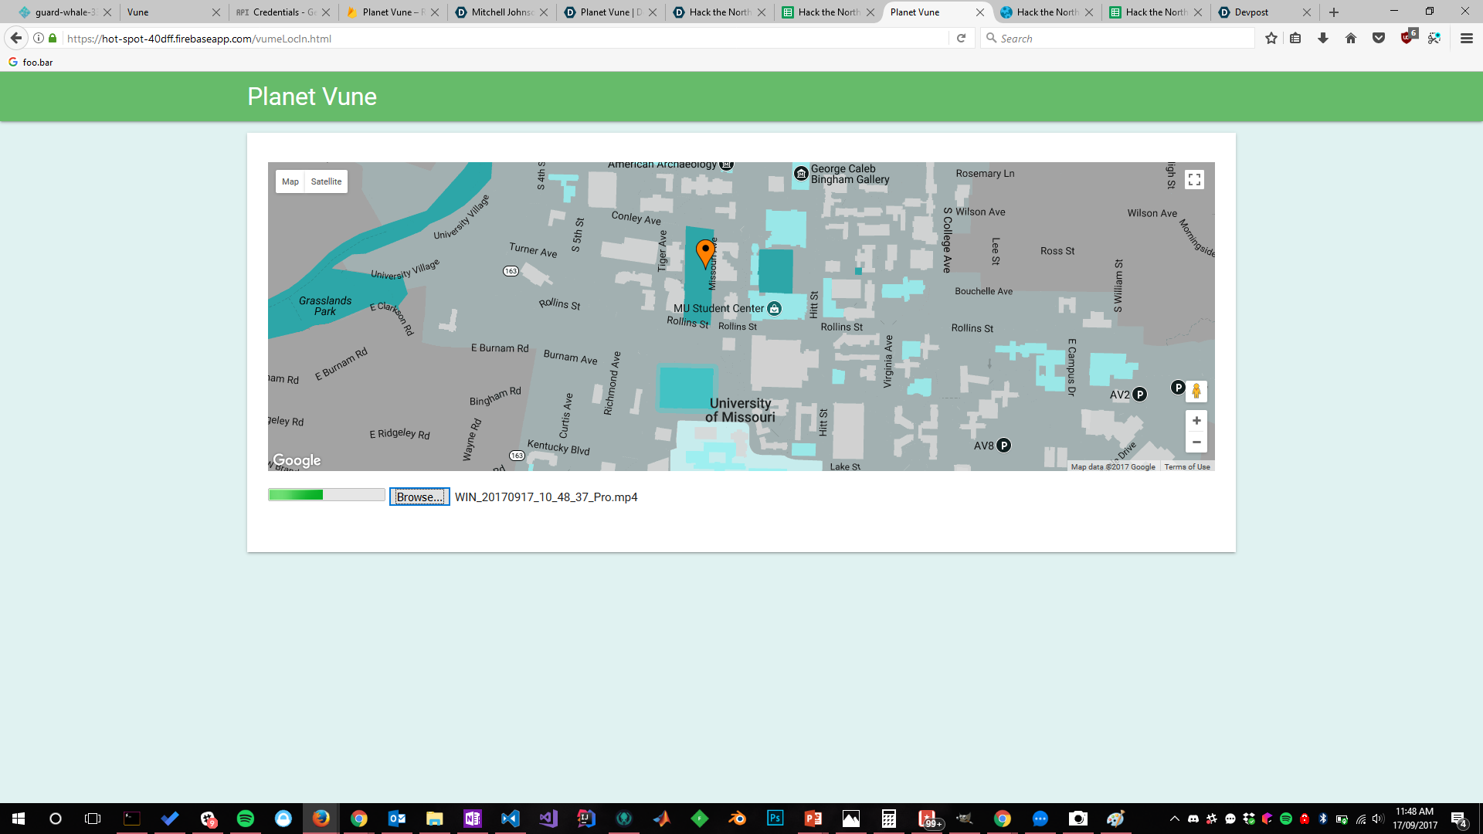Open Spotify from the taskbar

(x=246, y=819)
